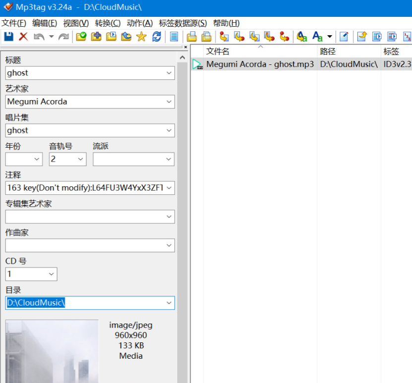Expand the 专辑集艺术家 dropdown
This screenshot has width=412, height=383.
169,217
